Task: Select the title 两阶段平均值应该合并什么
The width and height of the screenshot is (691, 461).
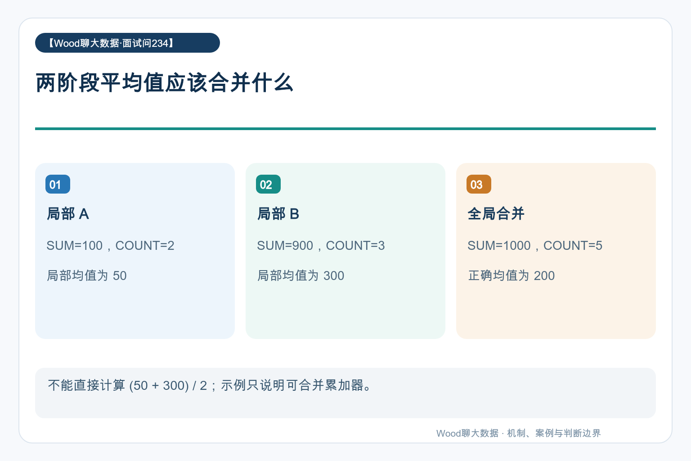Action: (165, 83)
